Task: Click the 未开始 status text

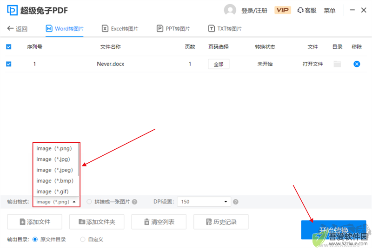Action: pos(265,64)
